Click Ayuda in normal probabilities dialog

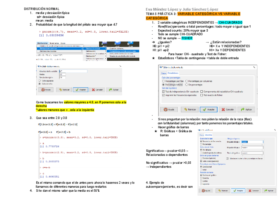click(x=46, y=90)
